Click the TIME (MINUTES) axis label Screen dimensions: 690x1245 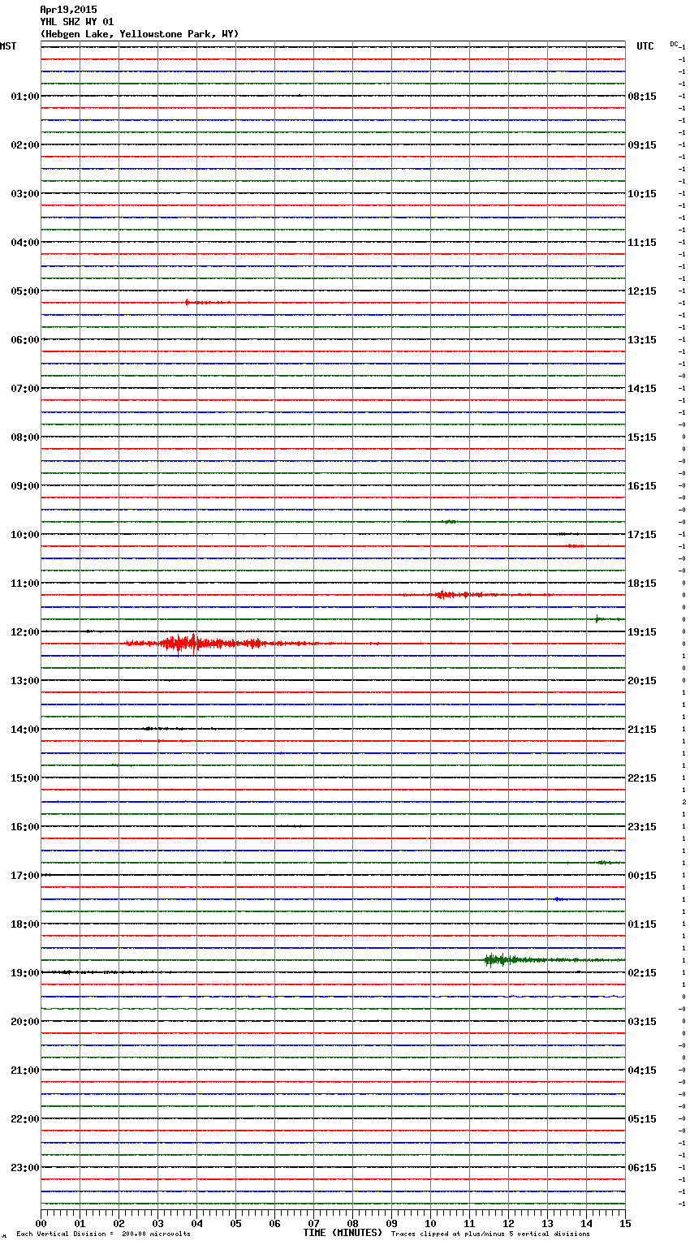[x=343, y=1233]
